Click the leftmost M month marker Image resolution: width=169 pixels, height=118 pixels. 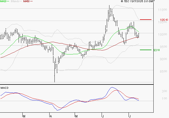(x=24, y=116)
